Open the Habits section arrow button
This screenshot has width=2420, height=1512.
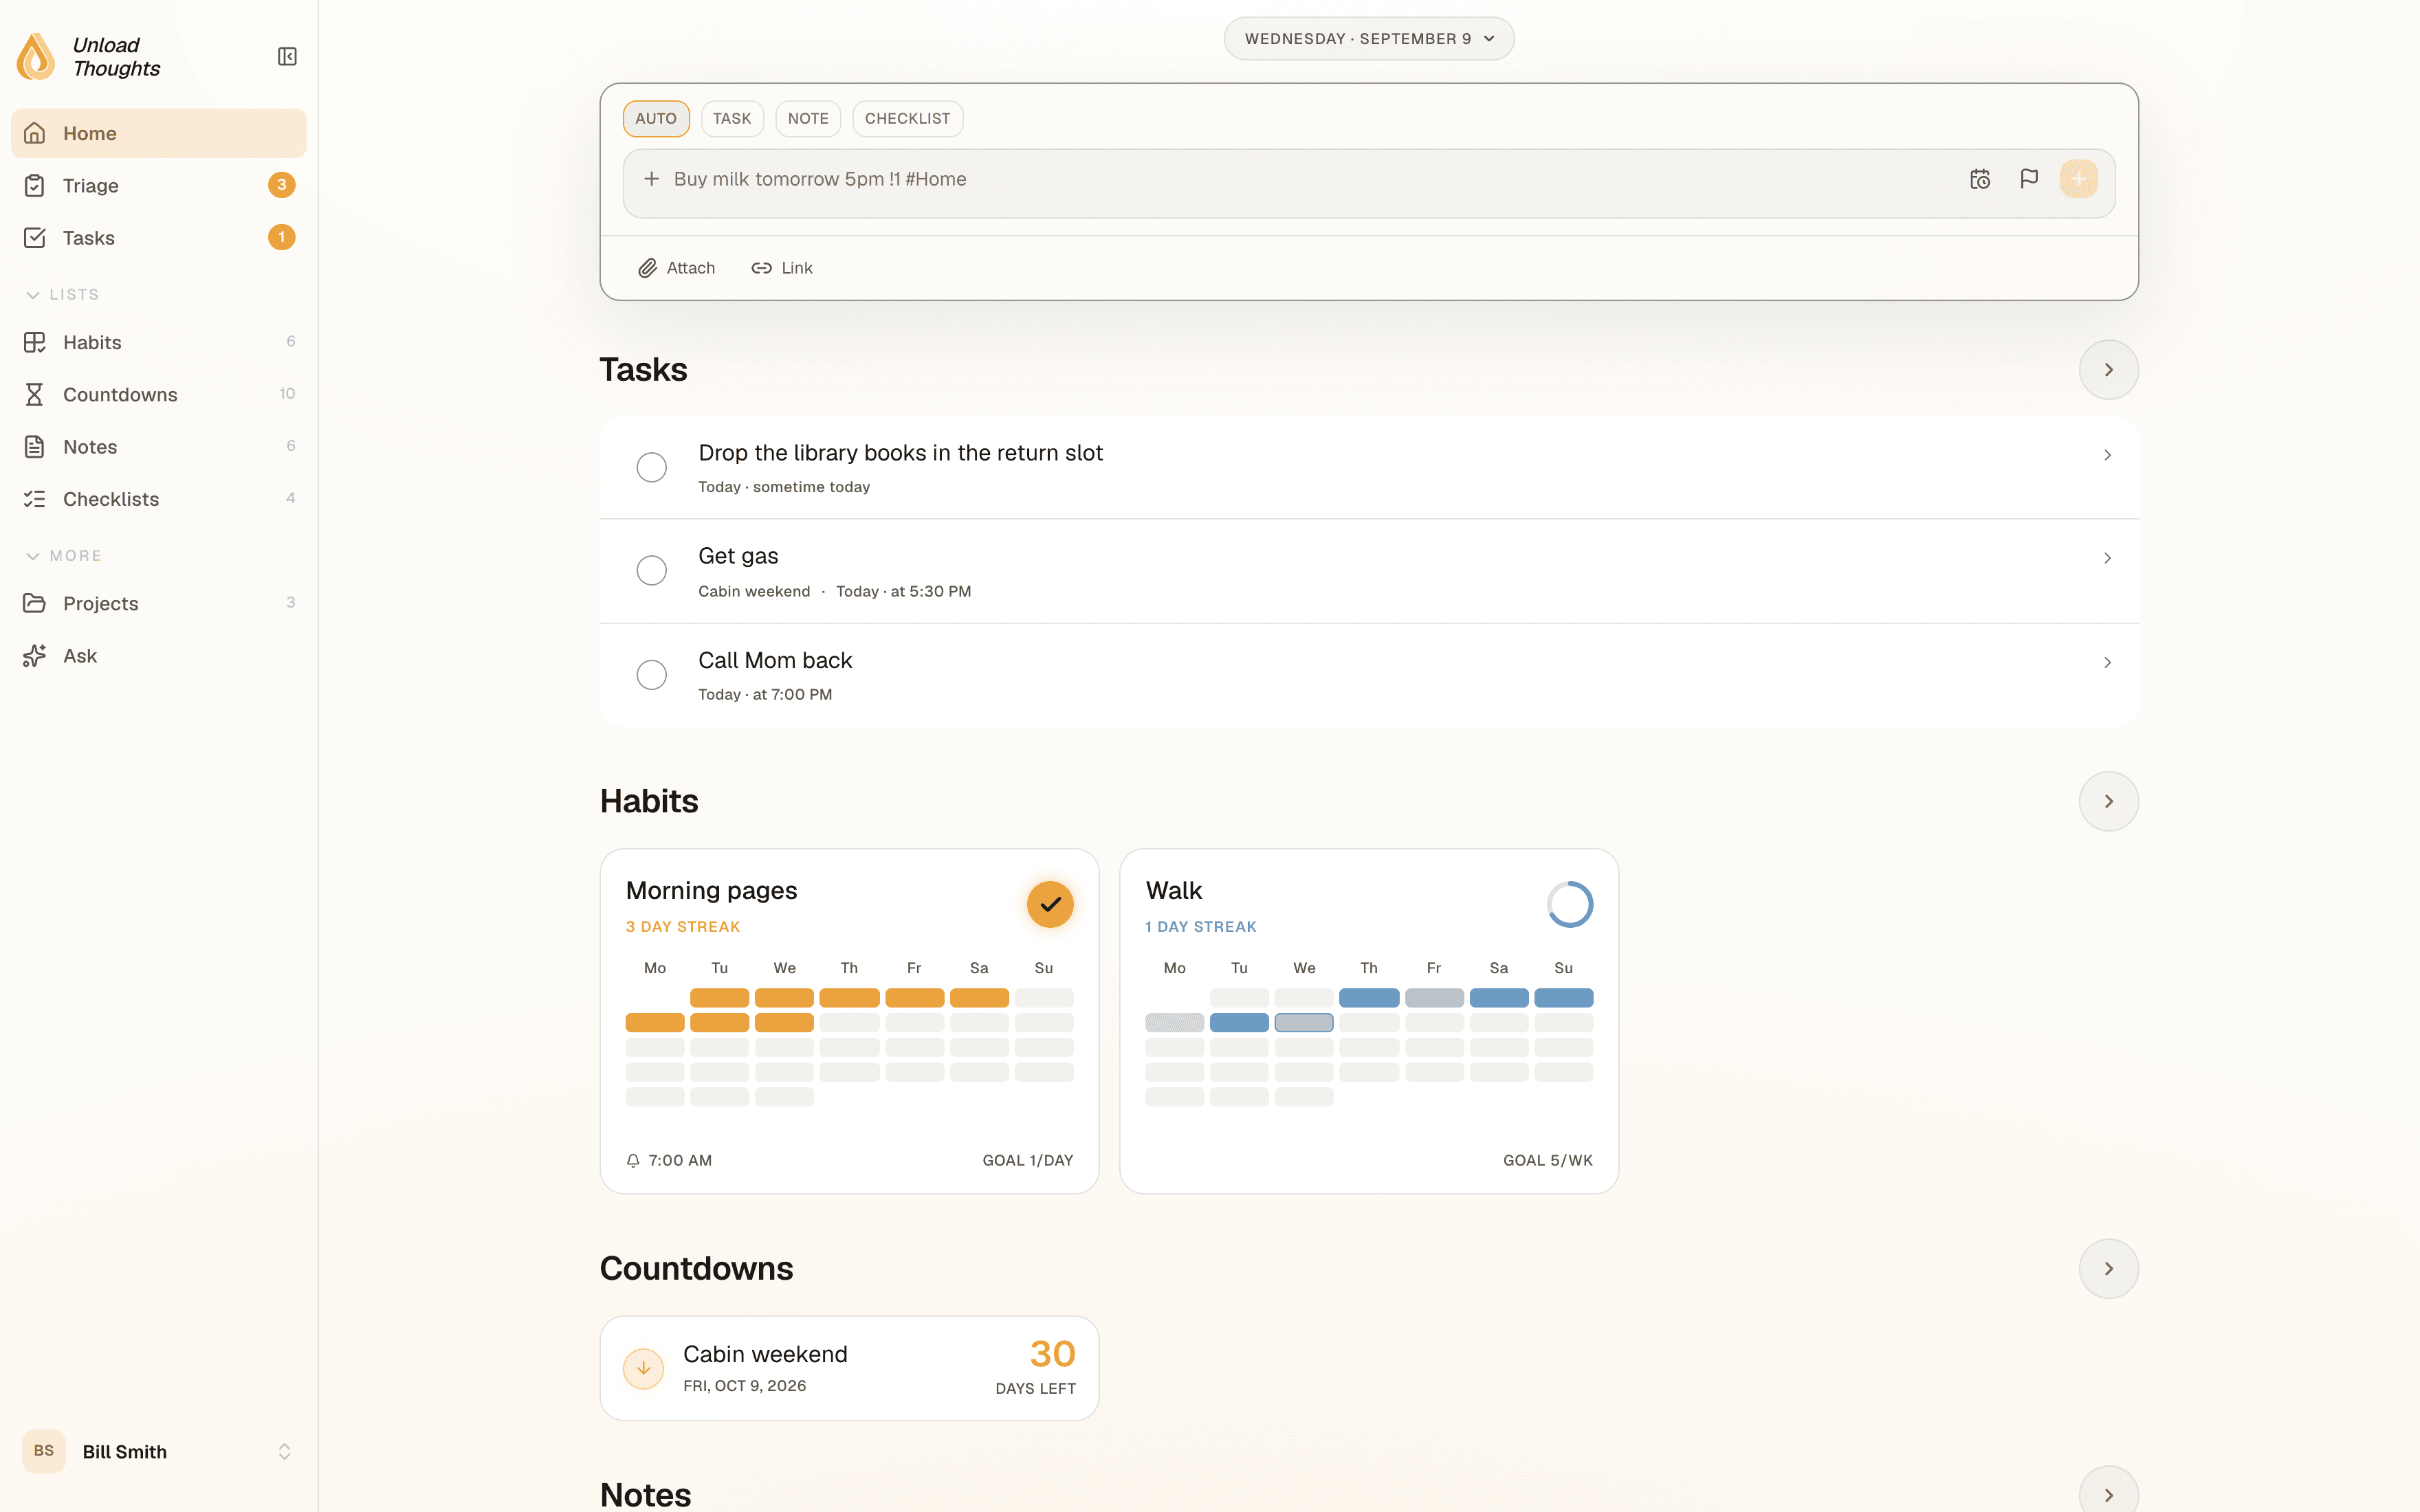click(2109, 801)
